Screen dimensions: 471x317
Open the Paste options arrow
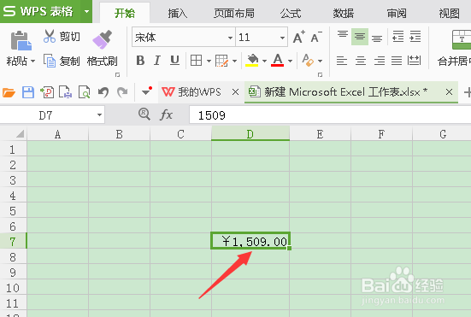pos(33,62)
